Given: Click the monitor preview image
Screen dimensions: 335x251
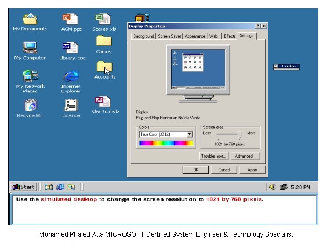Looking at the screenshot, I should tap(198, 73).
